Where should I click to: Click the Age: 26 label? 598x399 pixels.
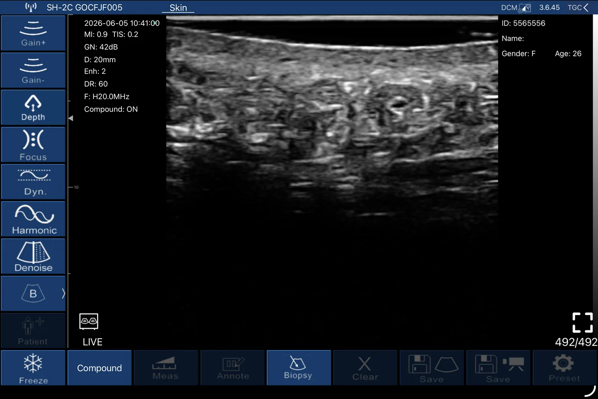click(x=568, y=54)
